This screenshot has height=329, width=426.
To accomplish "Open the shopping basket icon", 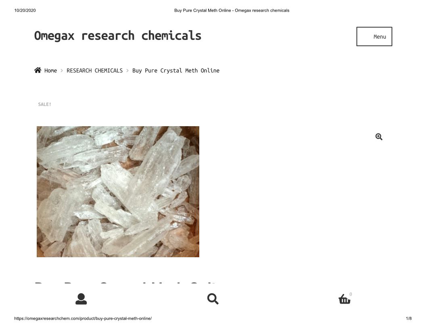I will [344, 299].
